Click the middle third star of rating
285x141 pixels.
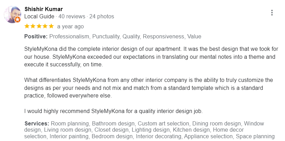pos(39,26)
